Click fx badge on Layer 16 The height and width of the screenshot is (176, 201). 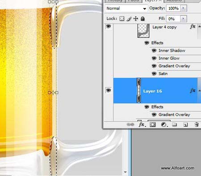[193, 90]
